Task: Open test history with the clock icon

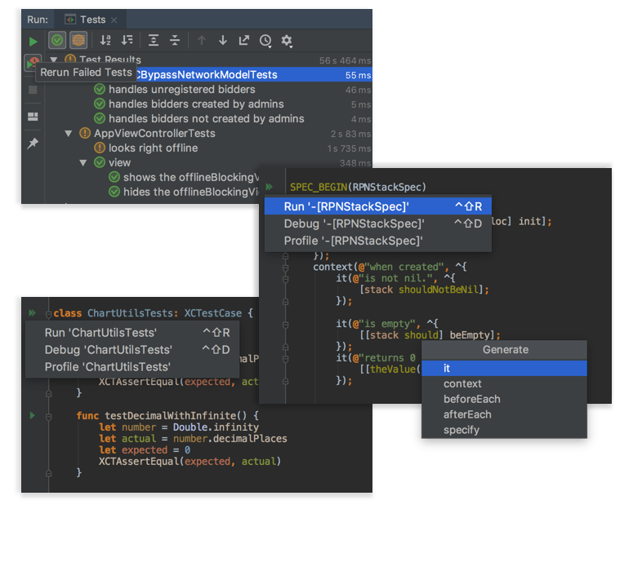Action: click(265, 41)
